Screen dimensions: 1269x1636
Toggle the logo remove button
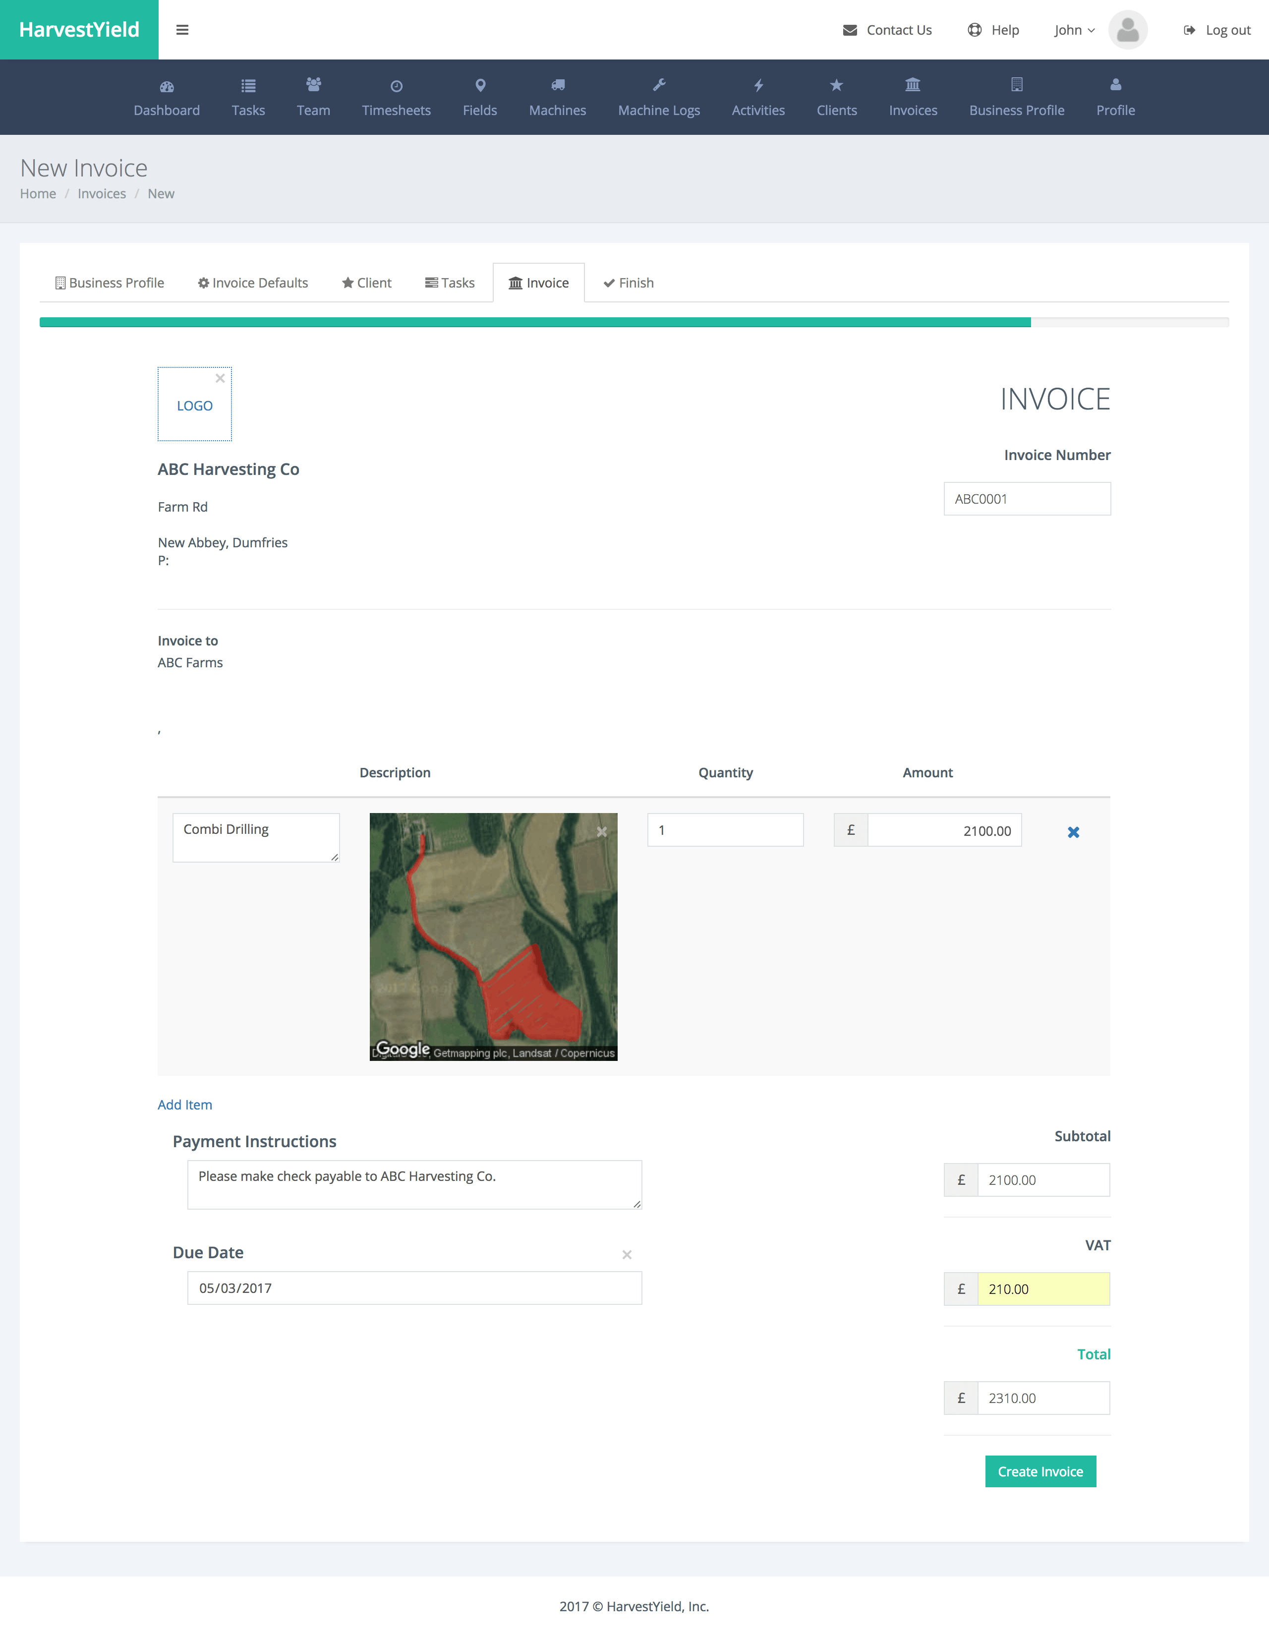click(x=221, y=378)
